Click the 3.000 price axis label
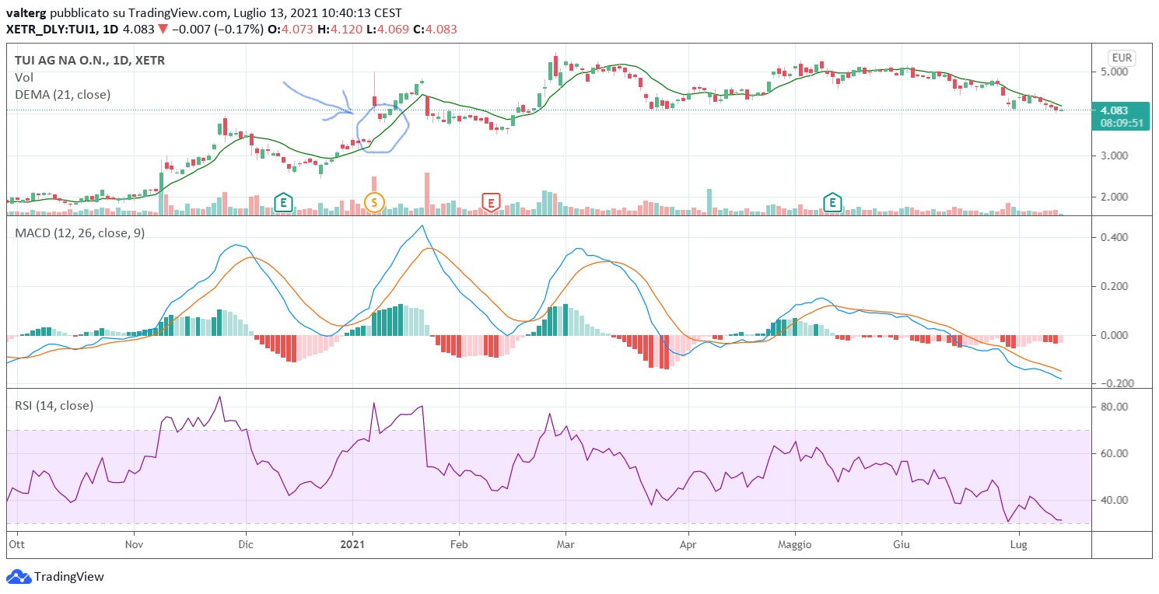The height and width of the screenshot is (594, 1159). (1116, 155)
